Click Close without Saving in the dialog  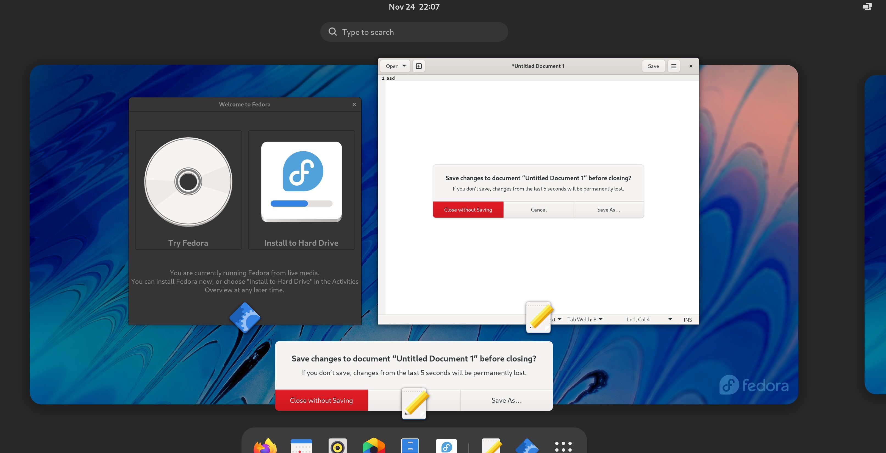click(468, 209)
